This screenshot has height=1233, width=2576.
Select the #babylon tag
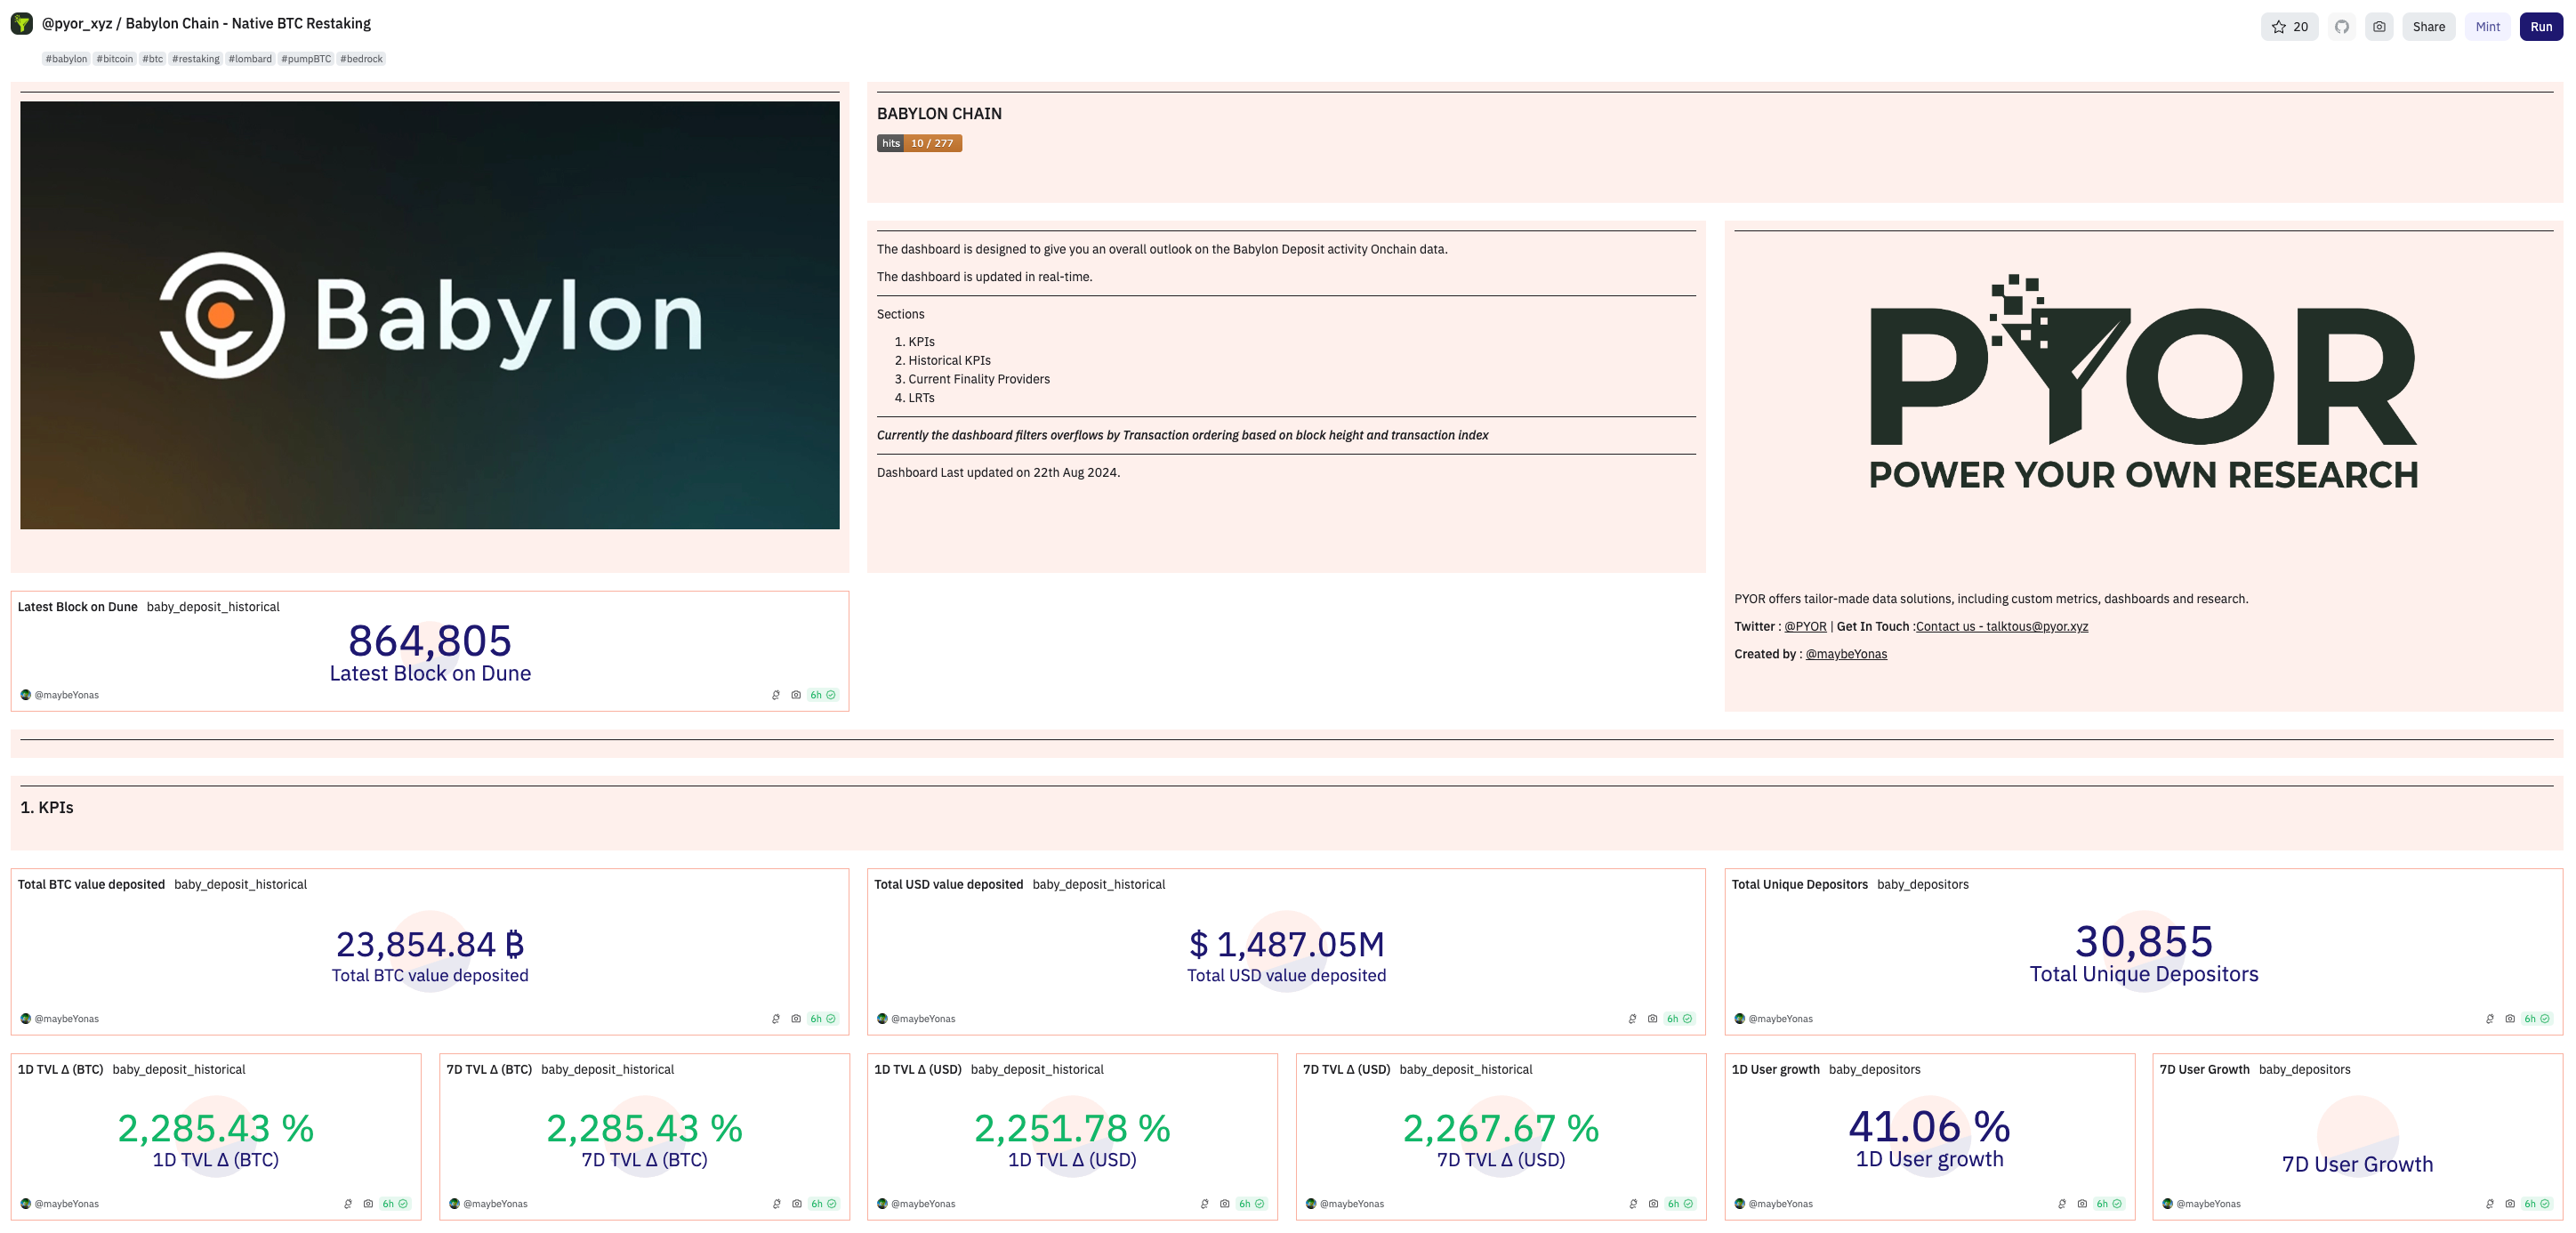[66, 59]
